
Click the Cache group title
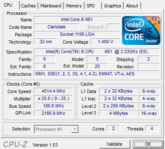[87, 84]
